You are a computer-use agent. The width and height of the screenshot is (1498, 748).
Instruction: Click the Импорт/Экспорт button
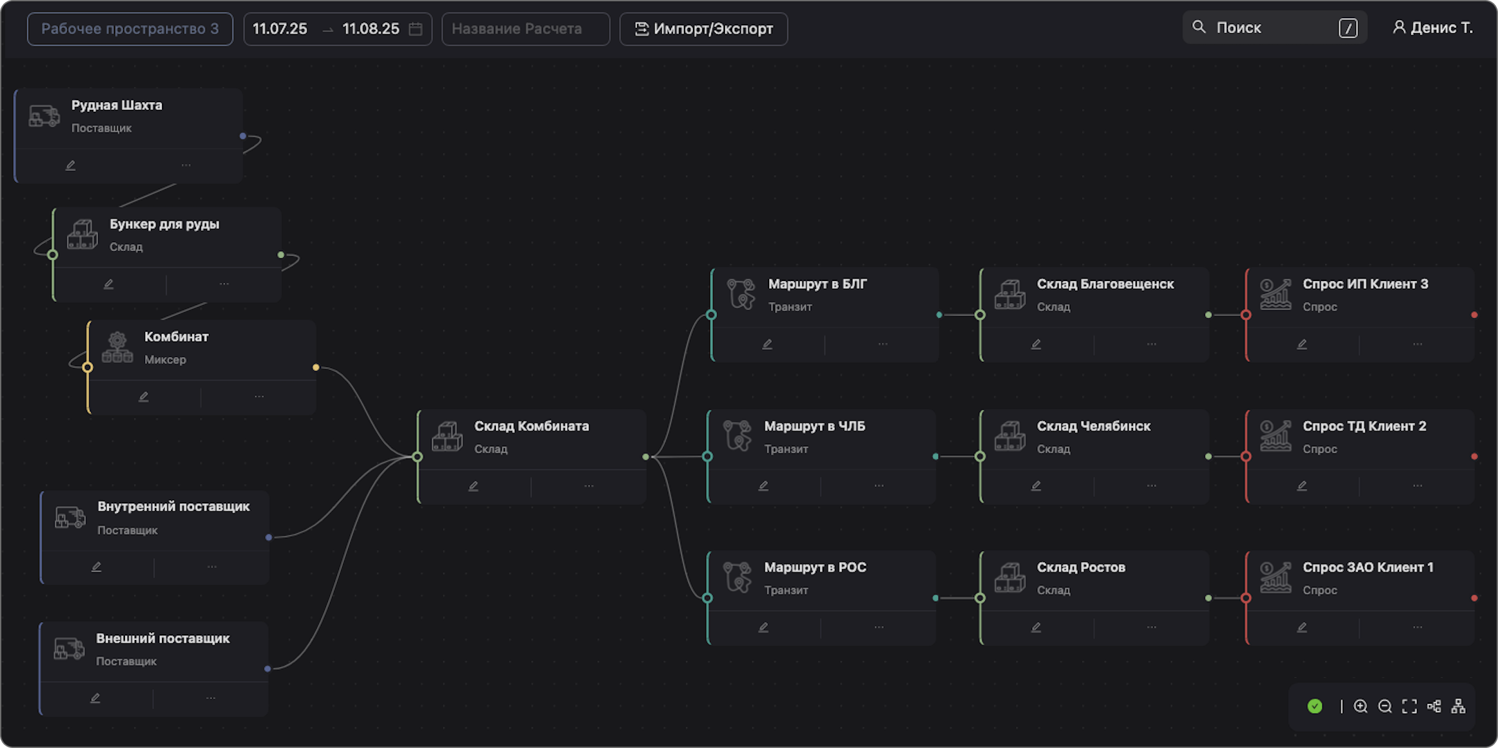(x=703, y=29)
